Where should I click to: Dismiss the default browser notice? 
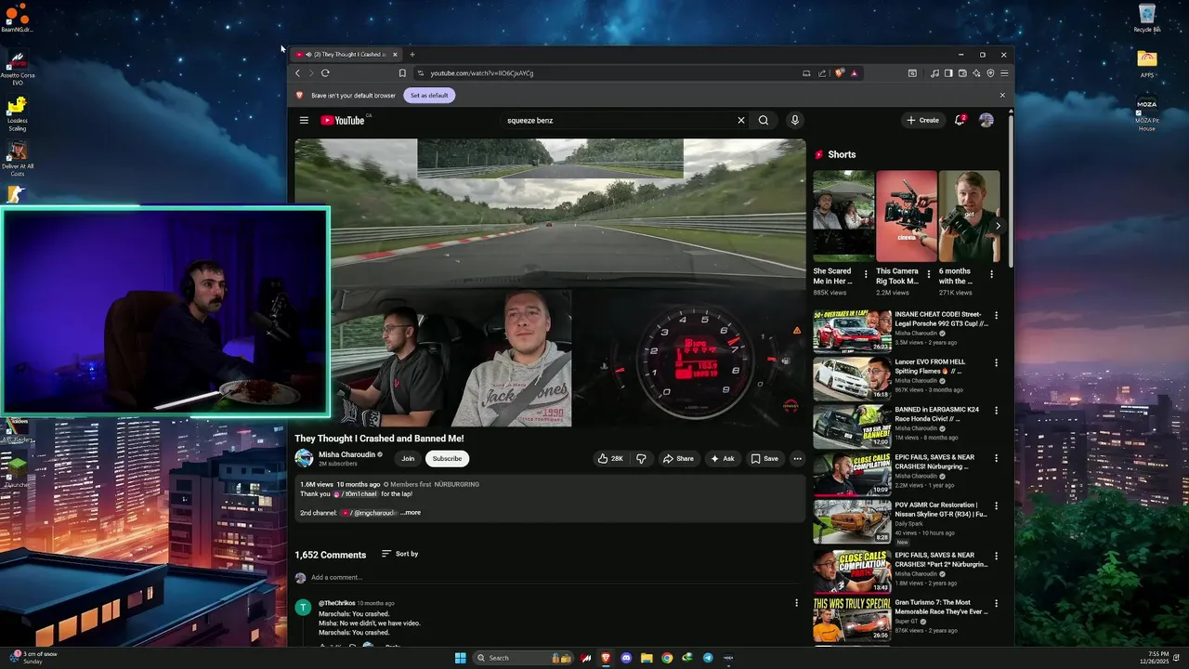(1001, 95)
